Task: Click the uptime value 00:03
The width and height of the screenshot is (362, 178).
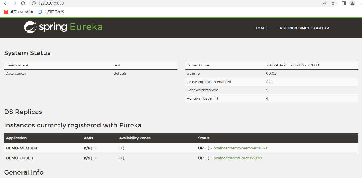Action: (x=271, y=73)
